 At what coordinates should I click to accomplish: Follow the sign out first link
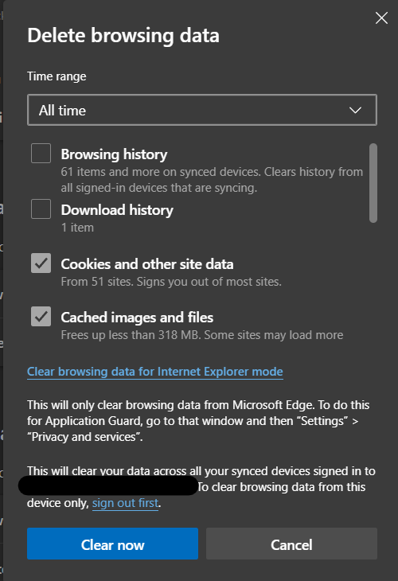point(125,503)
